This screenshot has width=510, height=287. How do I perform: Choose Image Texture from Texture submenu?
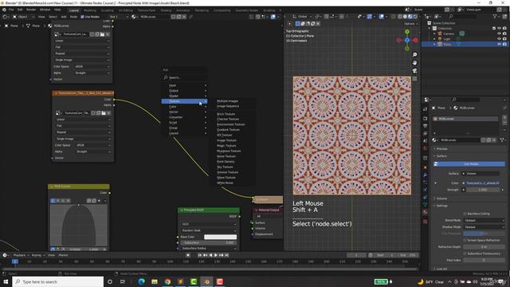(x=226, y=140)
